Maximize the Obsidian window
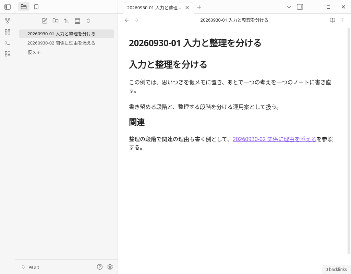The width and height of the screenshot is (351, 274). [x=328, y=7]
